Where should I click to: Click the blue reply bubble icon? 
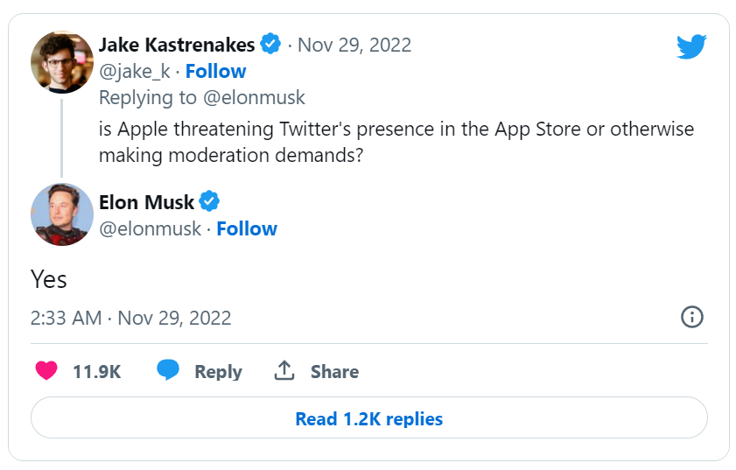pos(168,371)
